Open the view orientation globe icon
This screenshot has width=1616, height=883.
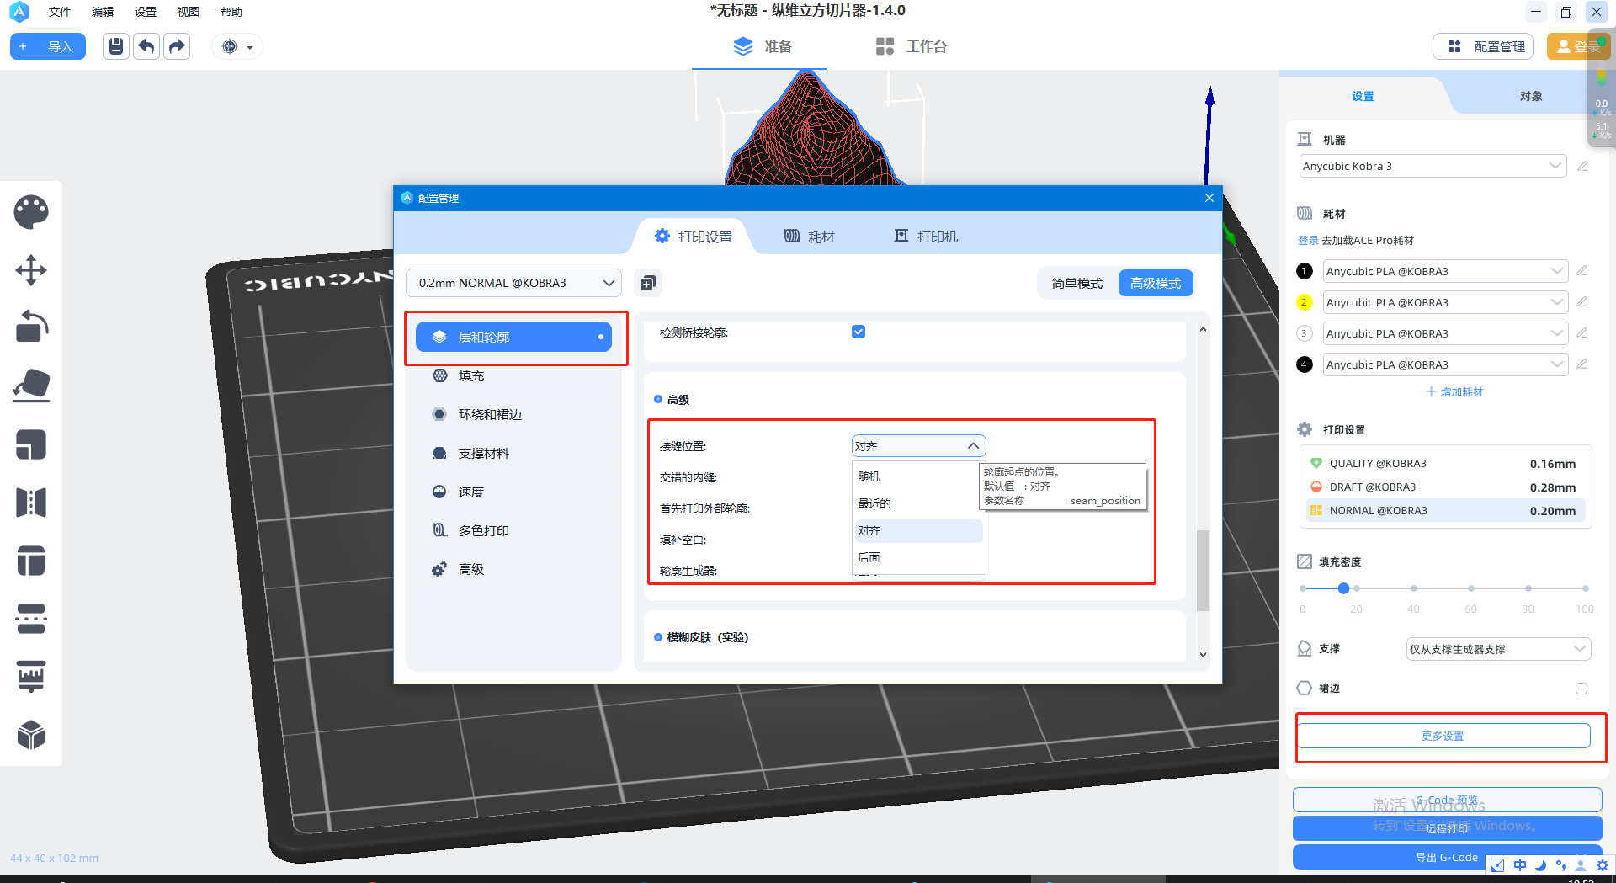tap(230, 46)
